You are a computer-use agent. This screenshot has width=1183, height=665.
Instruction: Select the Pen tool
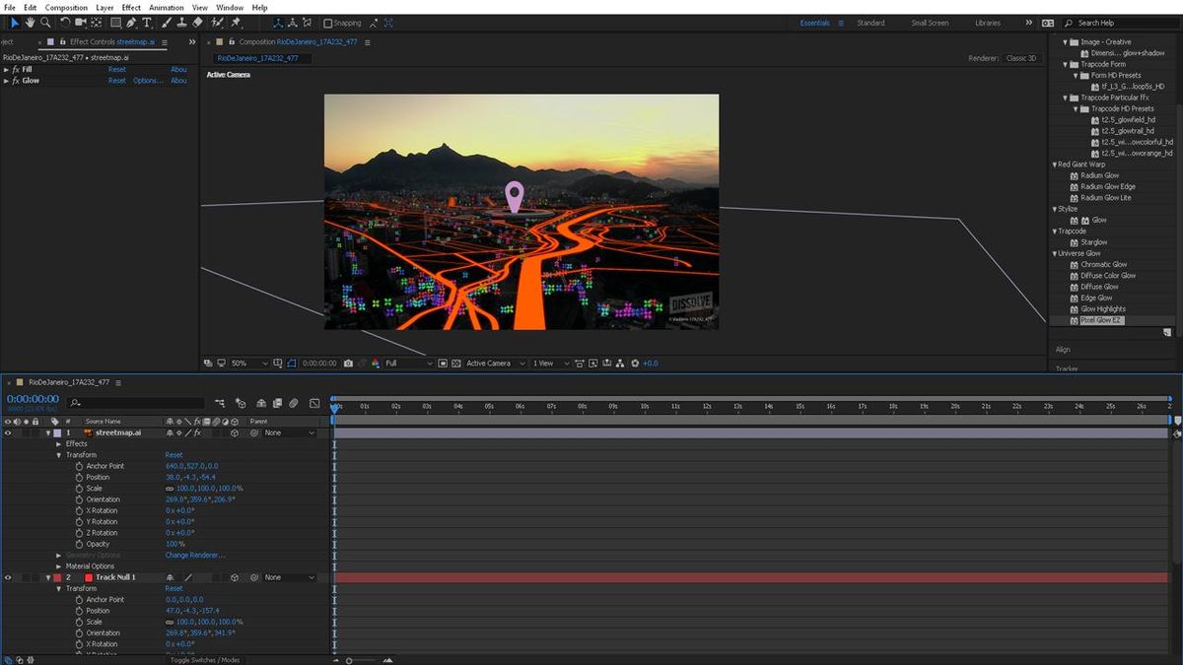pos(130,22)
